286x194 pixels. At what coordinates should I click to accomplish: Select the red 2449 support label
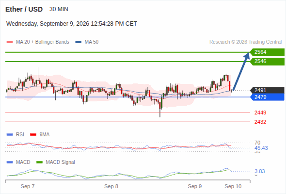tap(260, 113)
